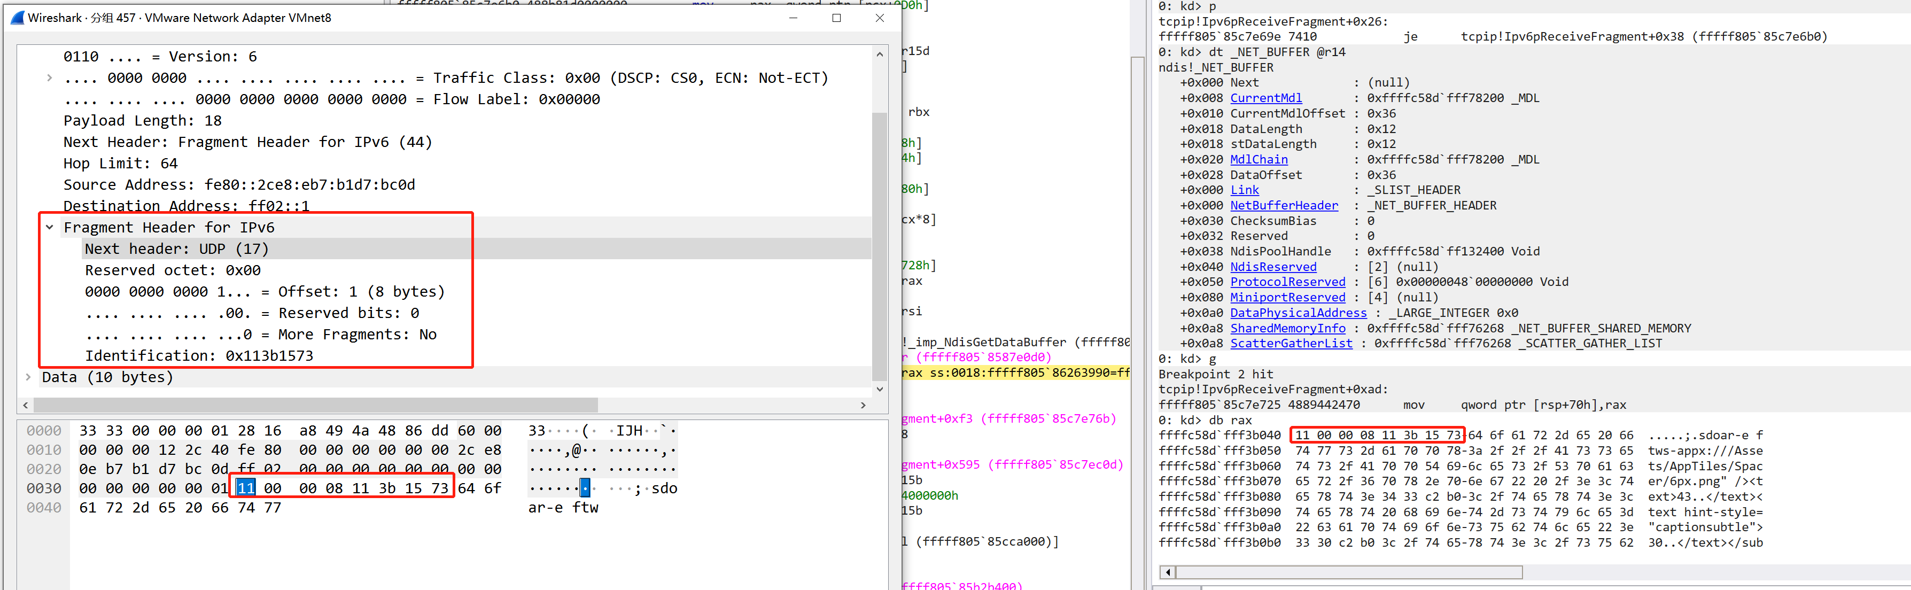Open MiniportReserved link in WinDbg output
The height and width of the screenshot is (590, 1911).
coord(1287,298)
